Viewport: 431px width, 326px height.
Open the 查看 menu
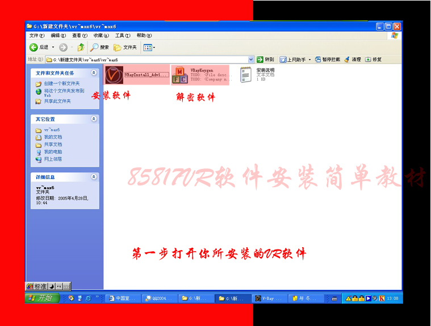(79, 36)
